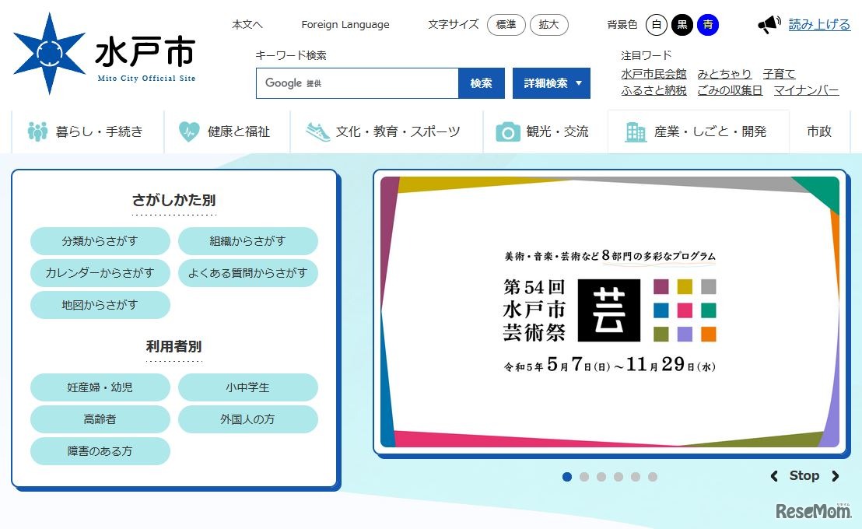Open the Foreign Language menu
This screenshot has width=862, height=529.
click(x=345, y=24)
